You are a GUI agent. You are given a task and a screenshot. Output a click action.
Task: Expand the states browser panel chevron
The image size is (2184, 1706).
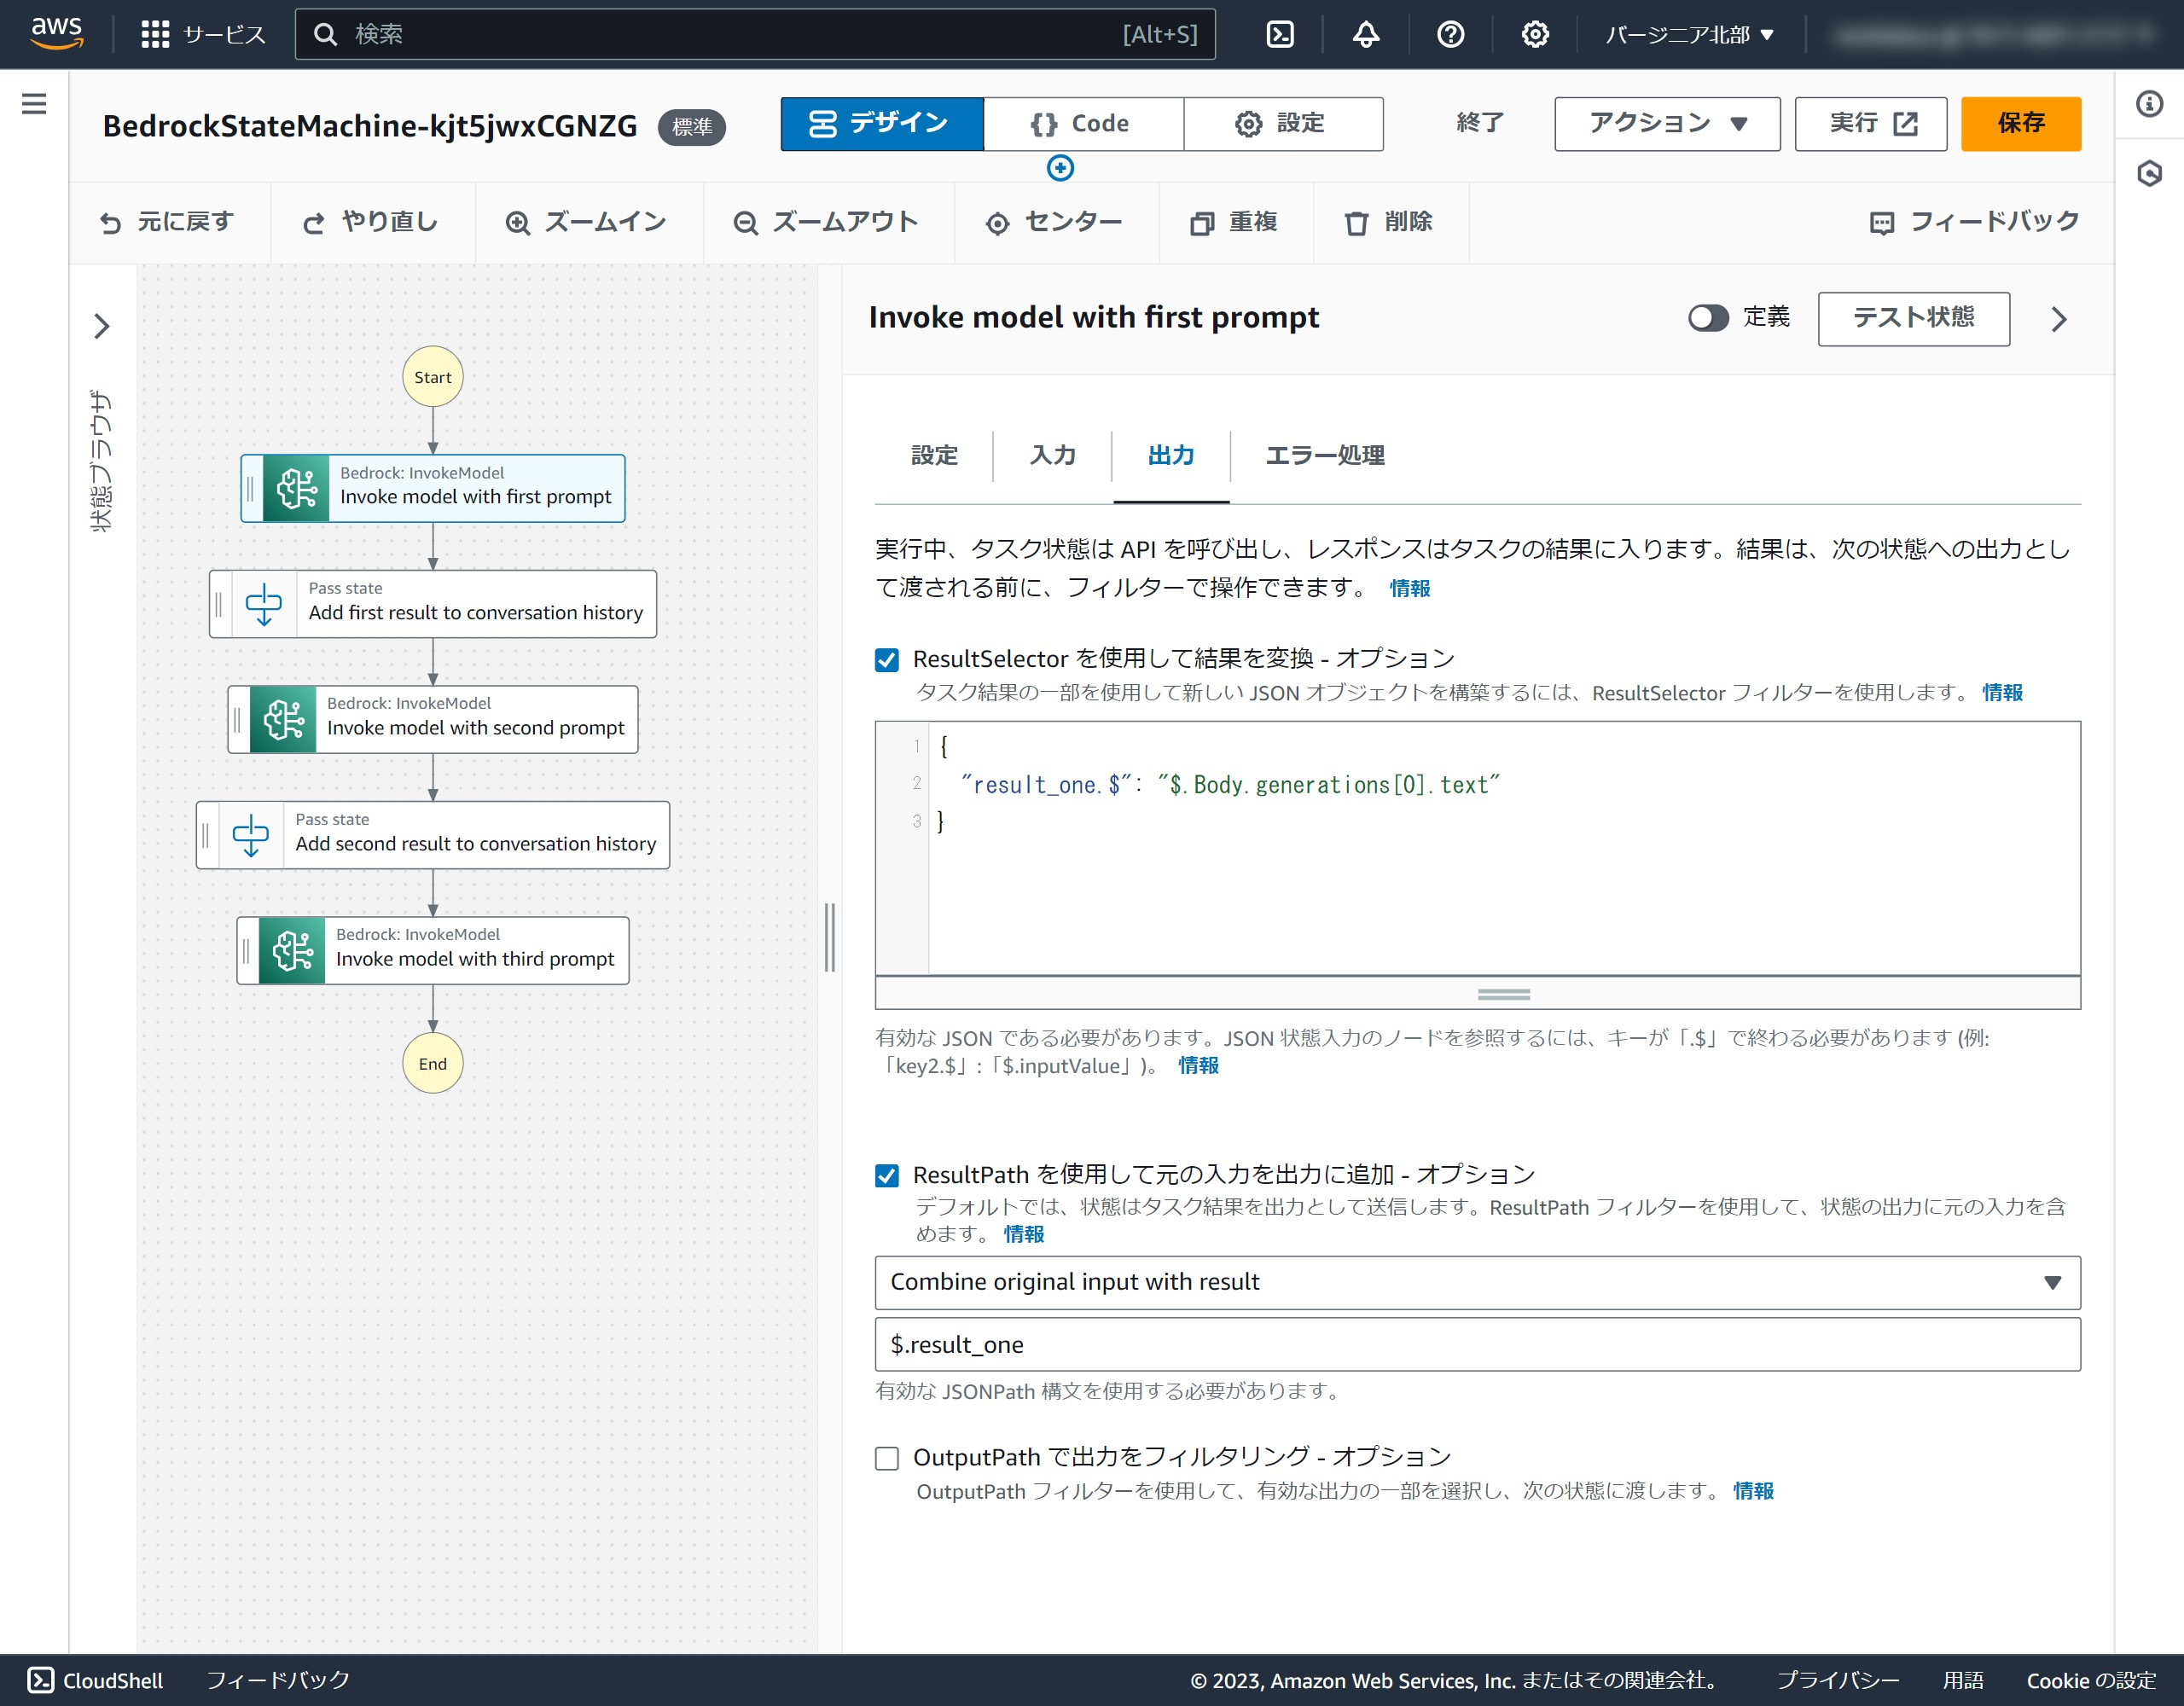pos(102,326)
